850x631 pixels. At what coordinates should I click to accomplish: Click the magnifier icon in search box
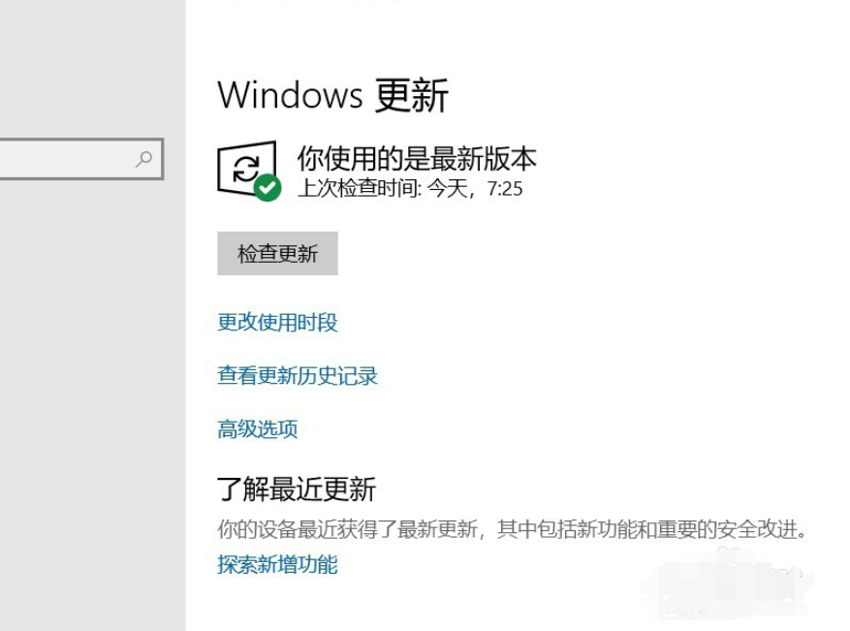[x=144, y=159]
